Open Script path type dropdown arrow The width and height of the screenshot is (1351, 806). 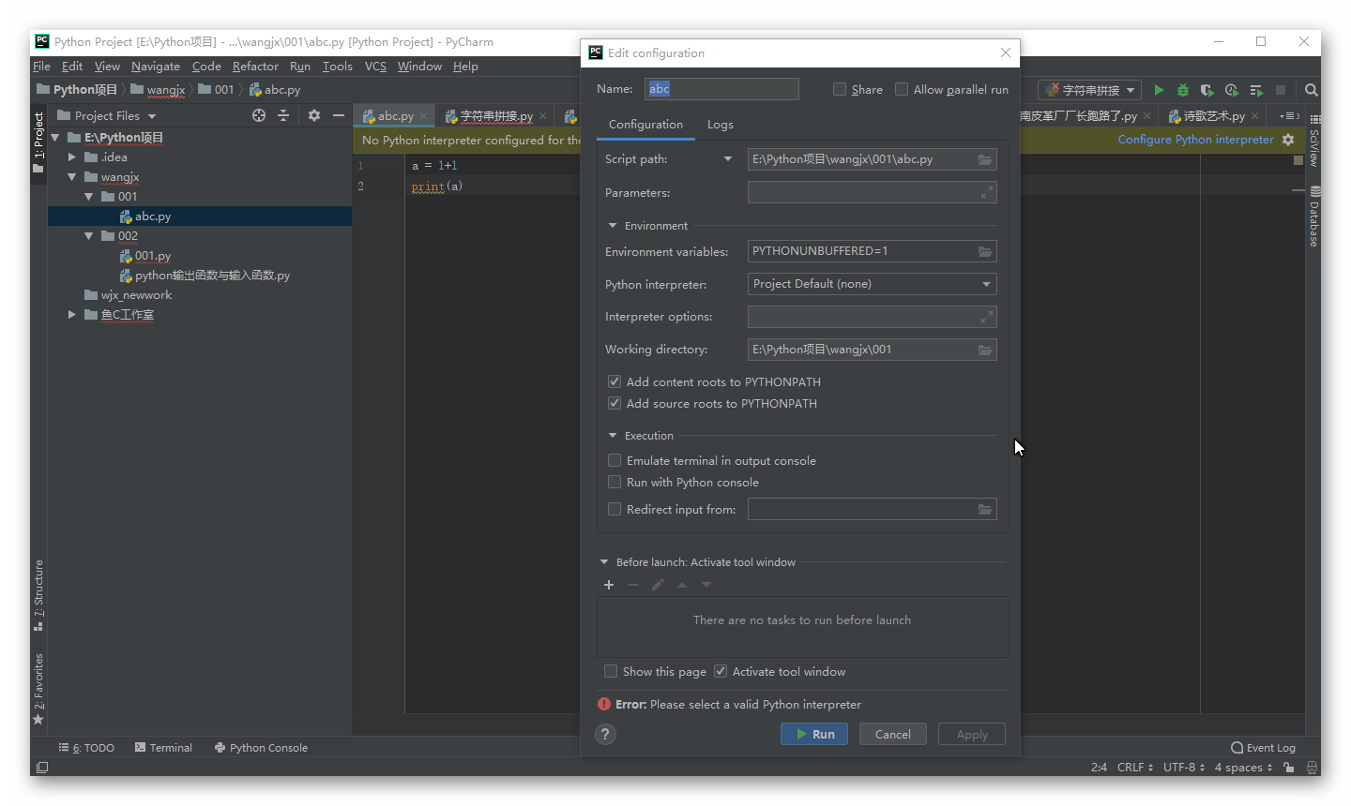(x=728, y=159)
